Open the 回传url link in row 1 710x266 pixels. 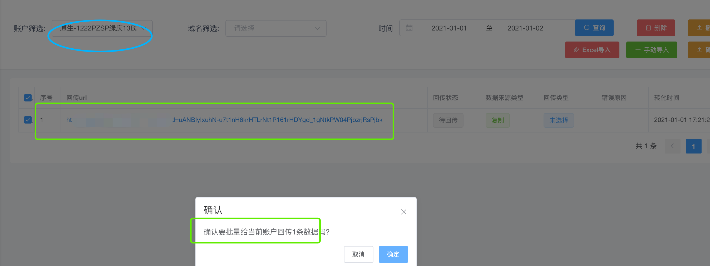pos(224,120)
